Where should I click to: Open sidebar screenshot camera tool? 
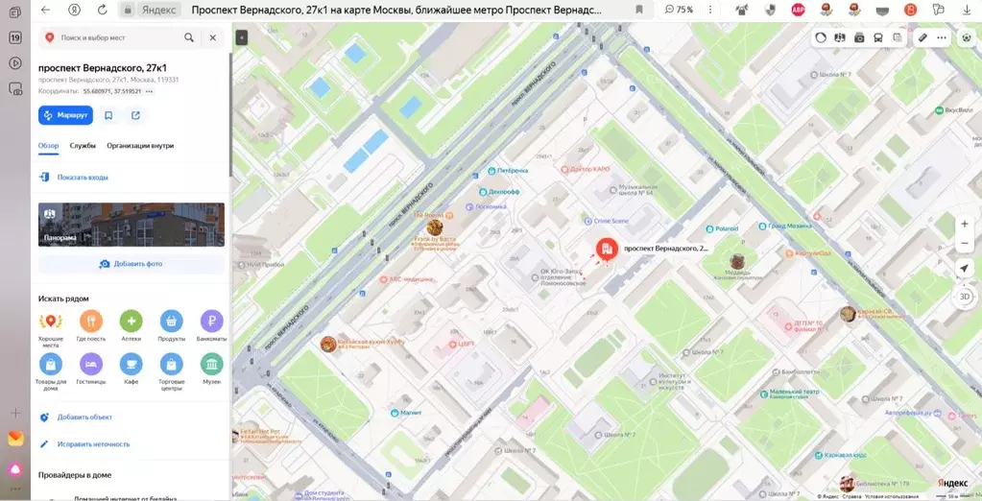(15, 89)
